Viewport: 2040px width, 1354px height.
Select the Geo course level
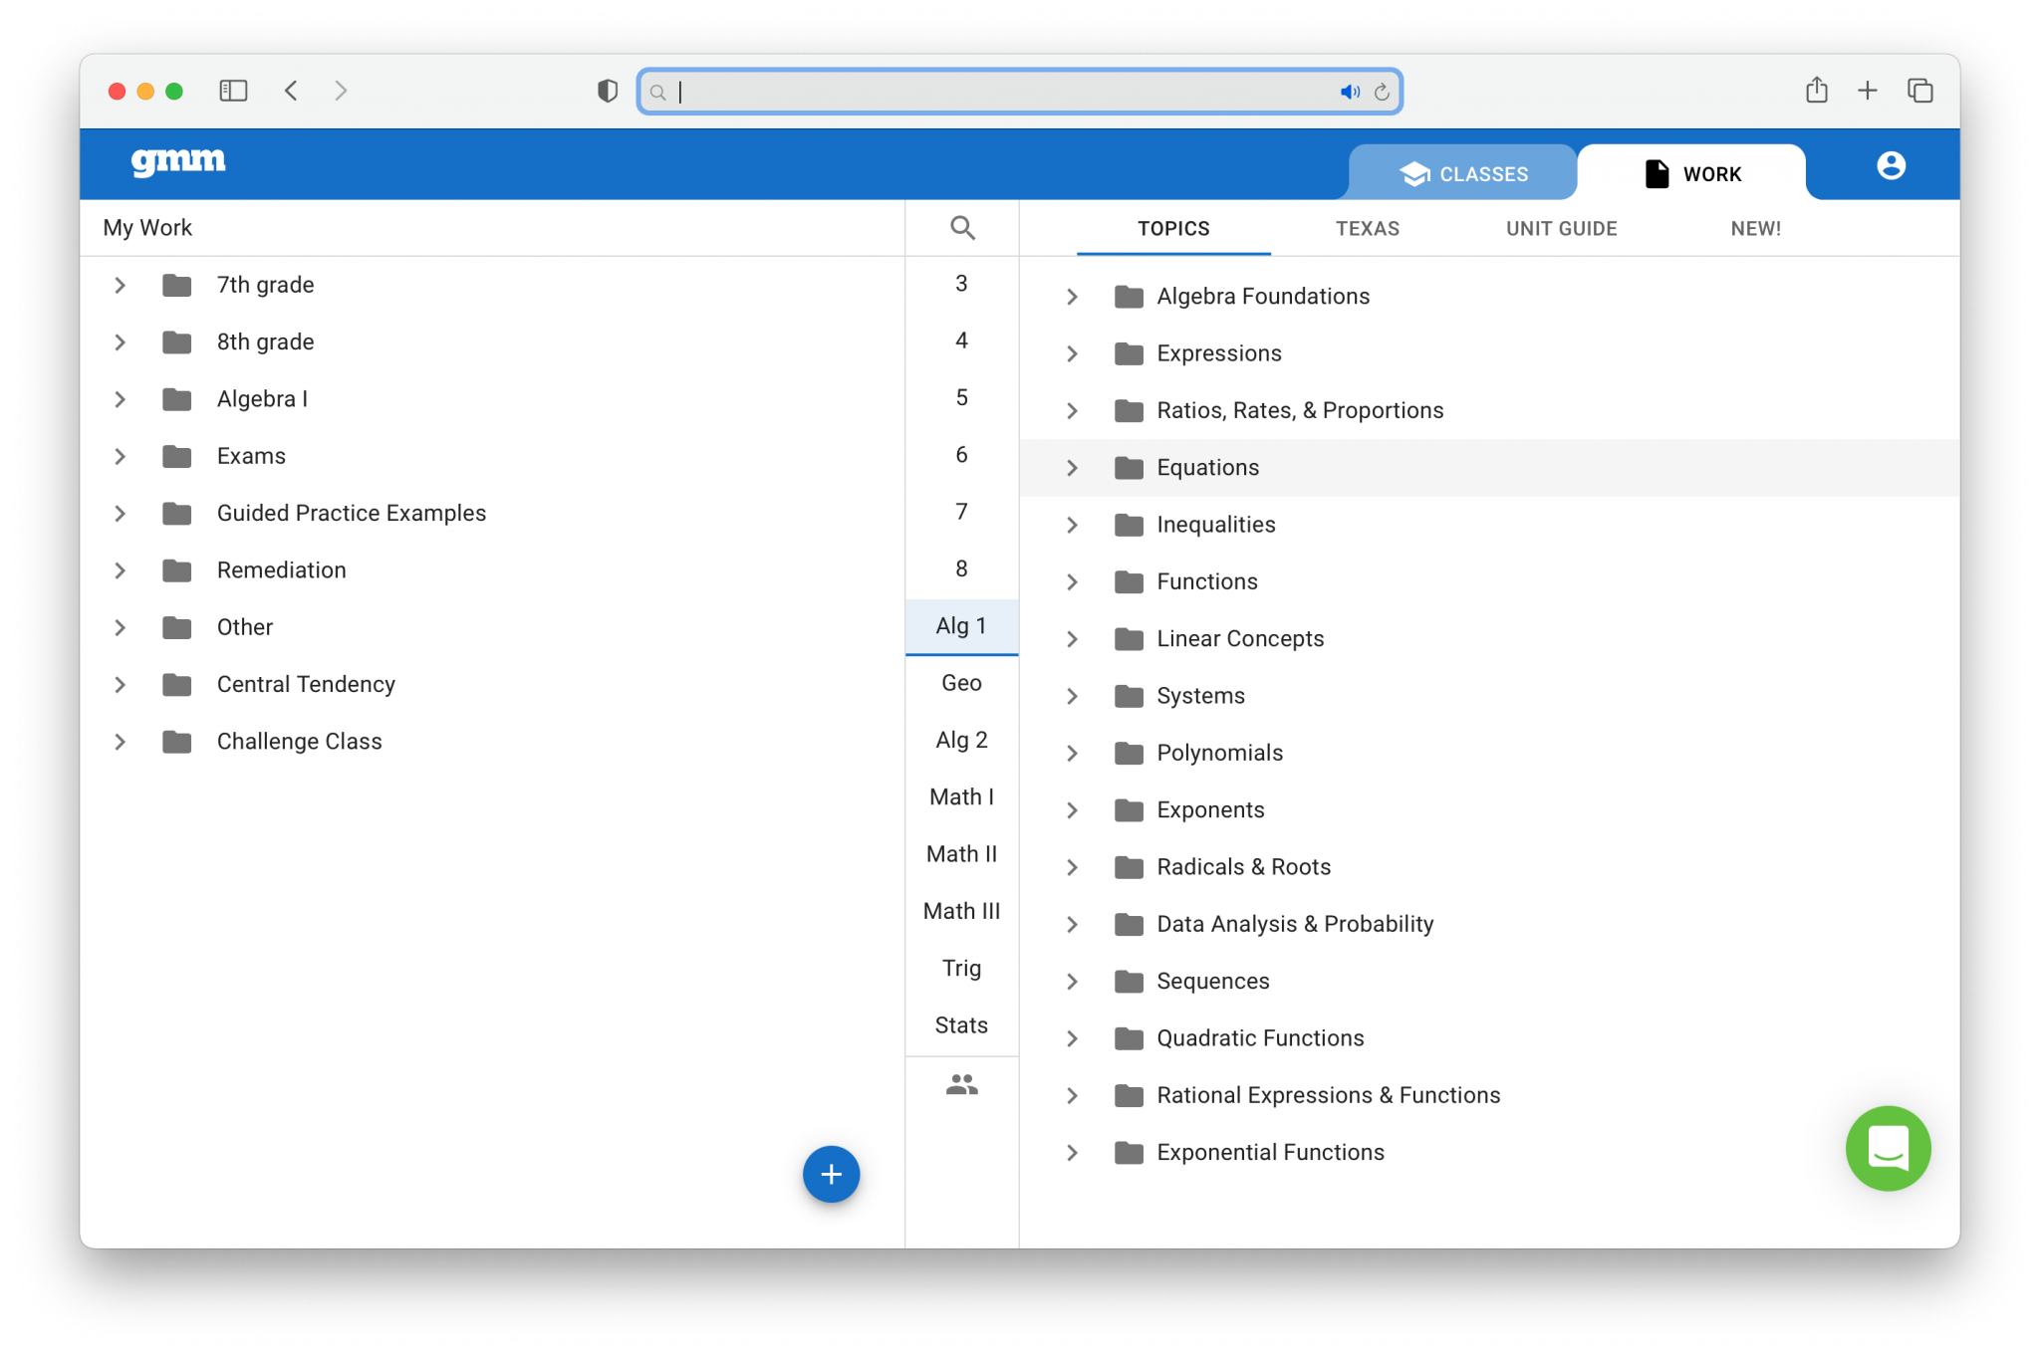pyautogui.click(x=961, y=683)
